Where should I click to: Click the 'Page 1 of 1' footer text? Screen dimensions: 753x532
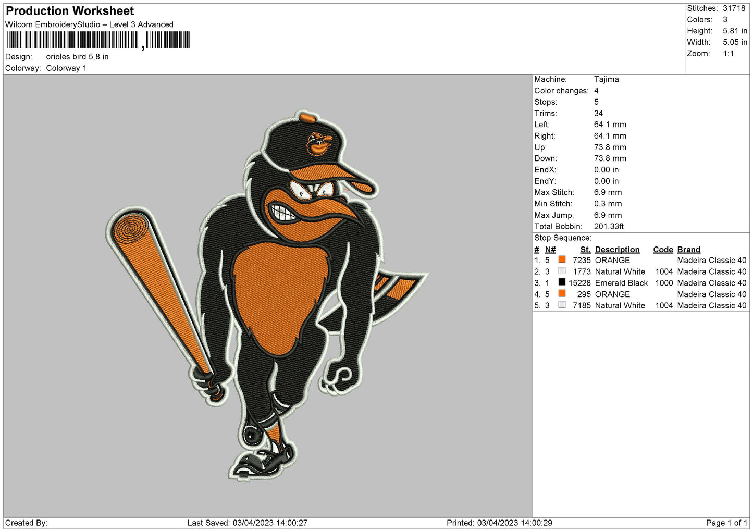pos(726,523)
